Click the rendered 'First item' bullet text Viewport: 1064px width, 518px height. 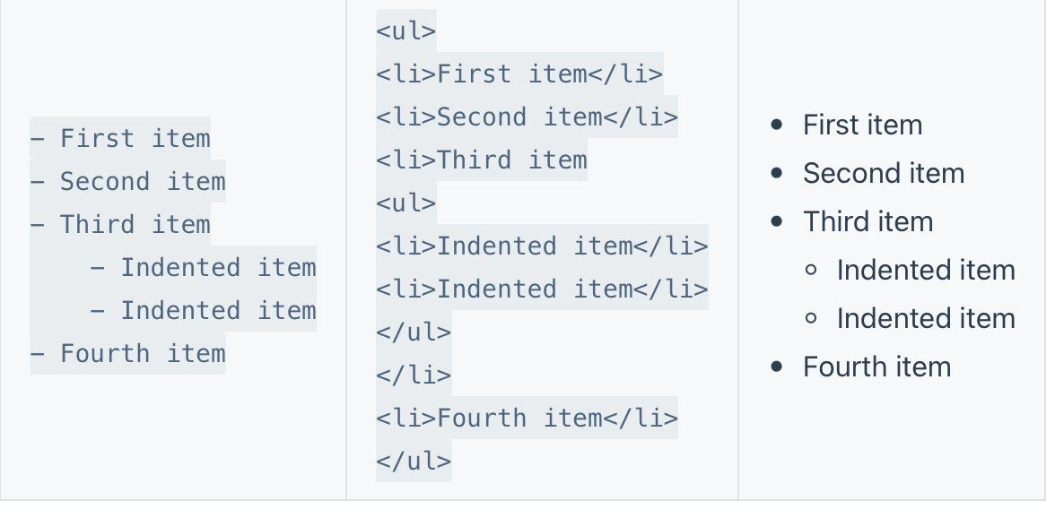coord(862,125)
